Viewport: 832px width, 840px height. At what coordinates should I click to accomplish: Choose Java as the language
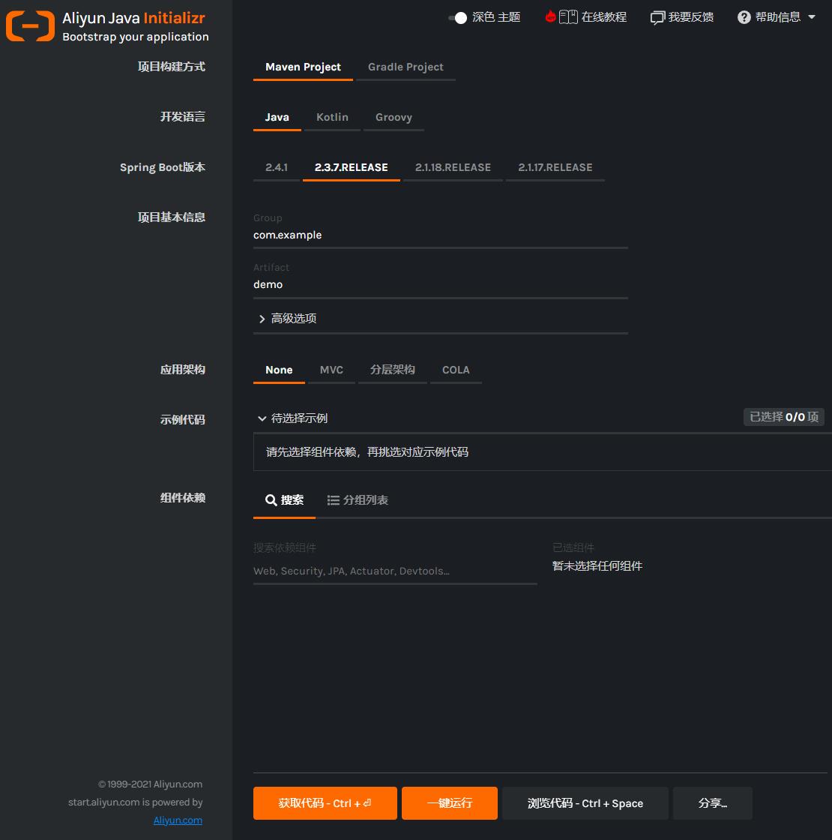pos(277,117)
